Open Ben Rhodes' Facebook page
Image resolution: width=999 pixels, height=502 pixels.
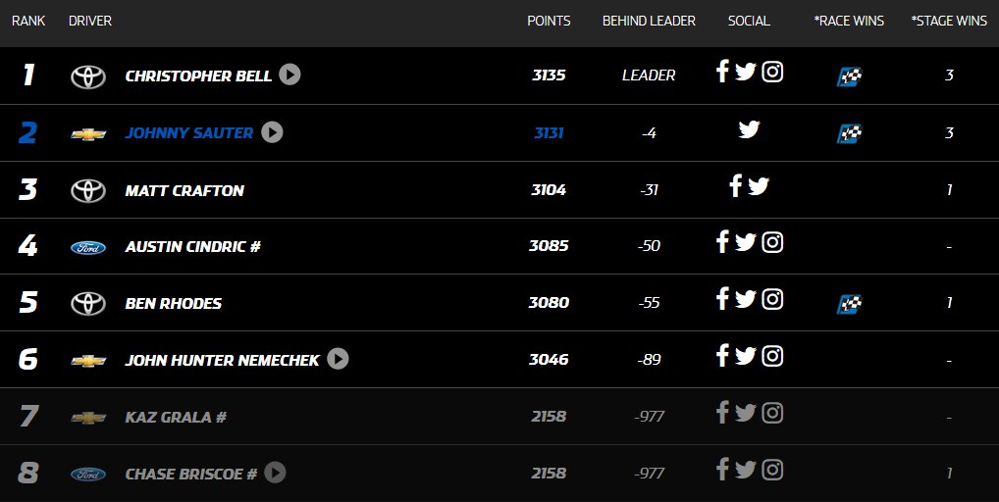click(722, 299)
